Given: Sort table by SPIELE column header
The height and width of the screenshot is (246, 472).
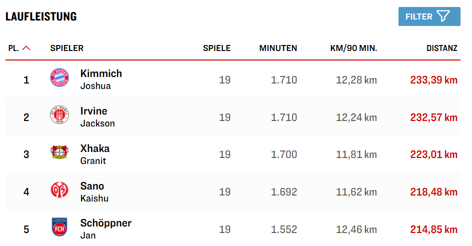Looking at the screenshot, I should click(x=216, y=48).
